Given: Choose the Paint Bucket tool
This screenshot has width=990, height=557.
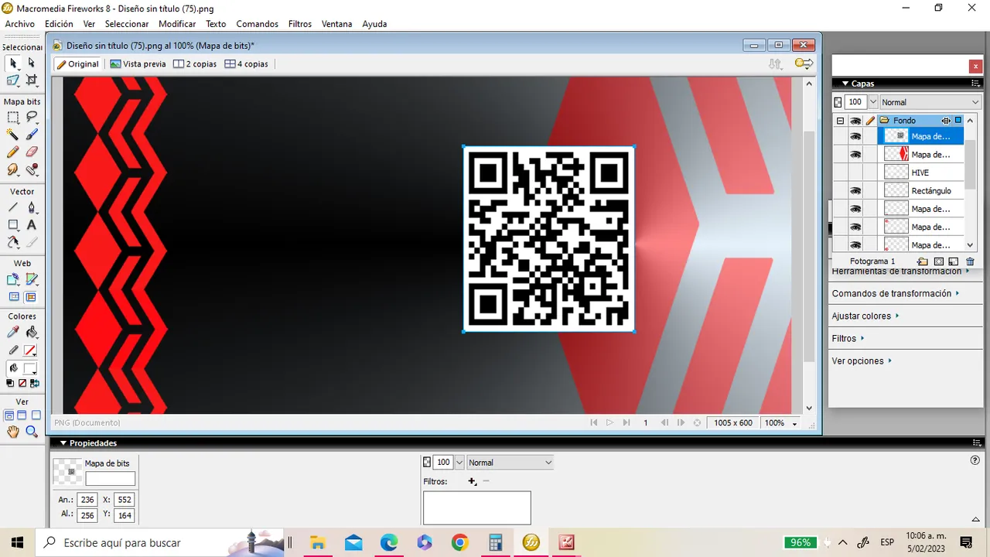Looking at the screenshot, I should (32, 332).
